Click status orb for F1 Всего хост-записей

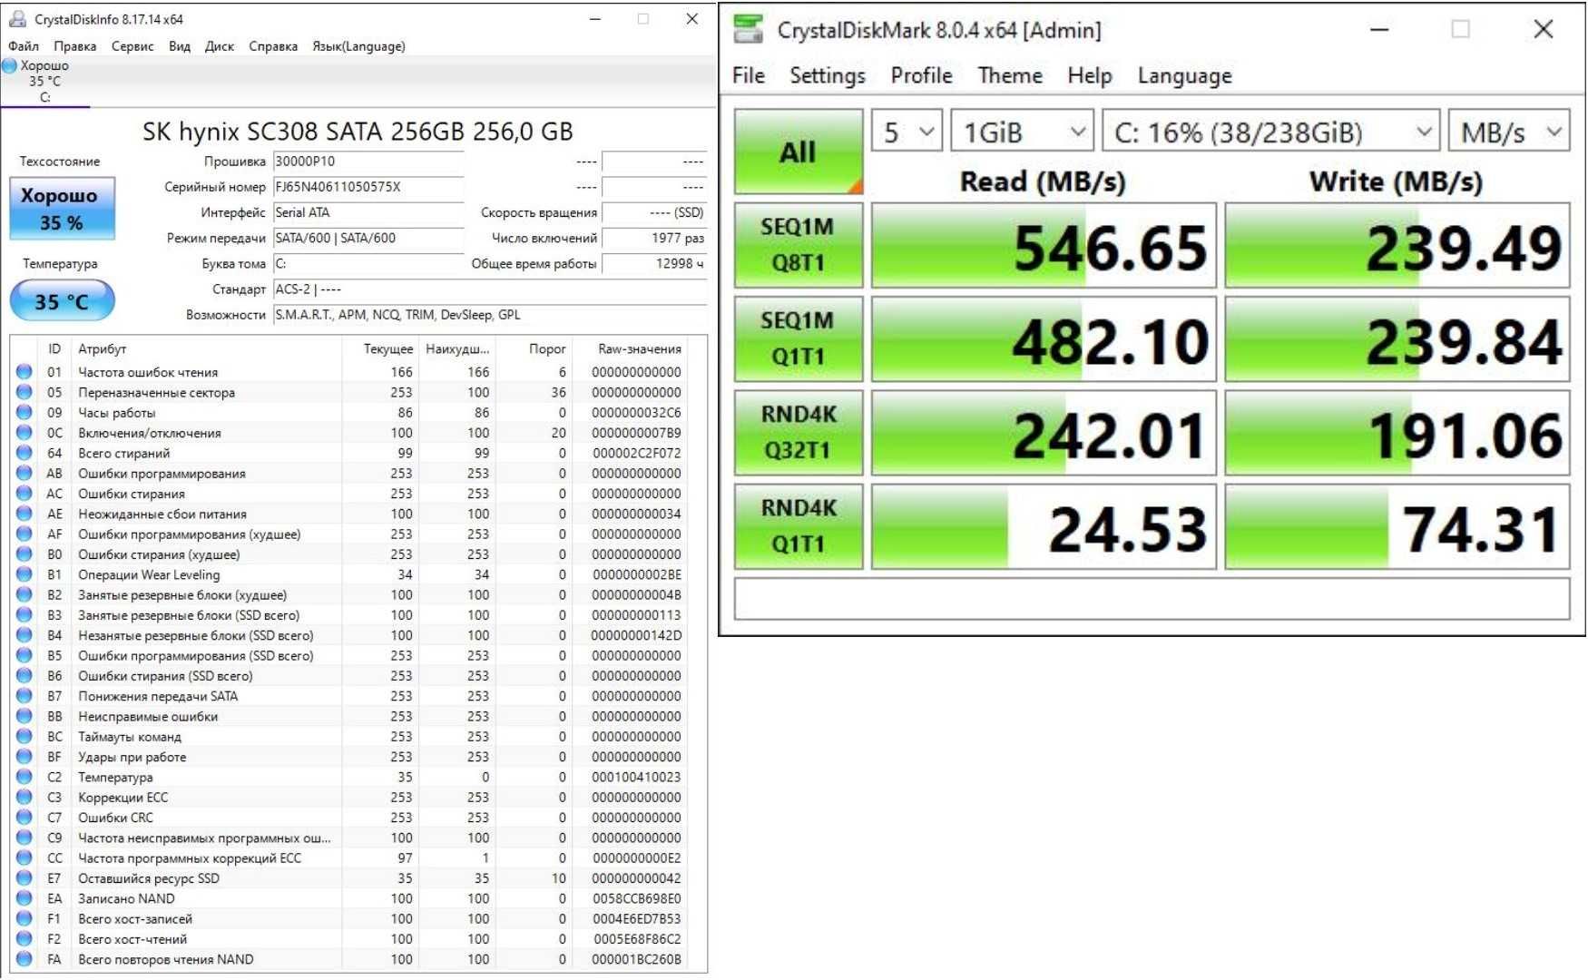tap(25, 918)
